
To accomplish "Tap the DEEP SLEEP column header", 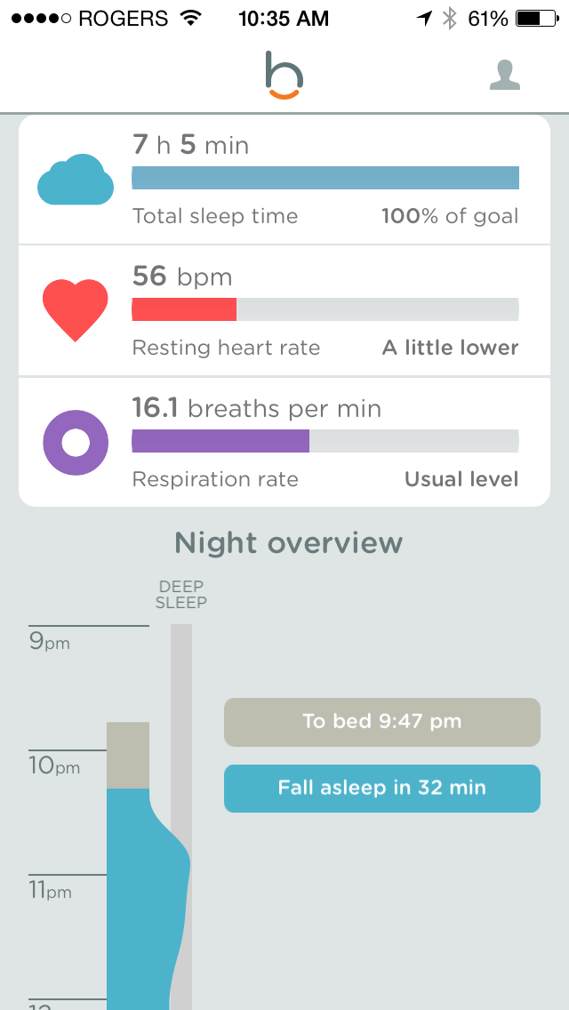I will (180, 594).
